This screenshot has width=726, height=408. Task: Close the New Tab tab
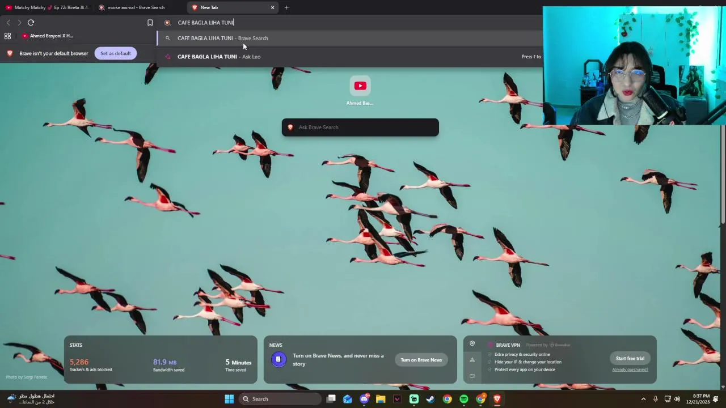272,7
